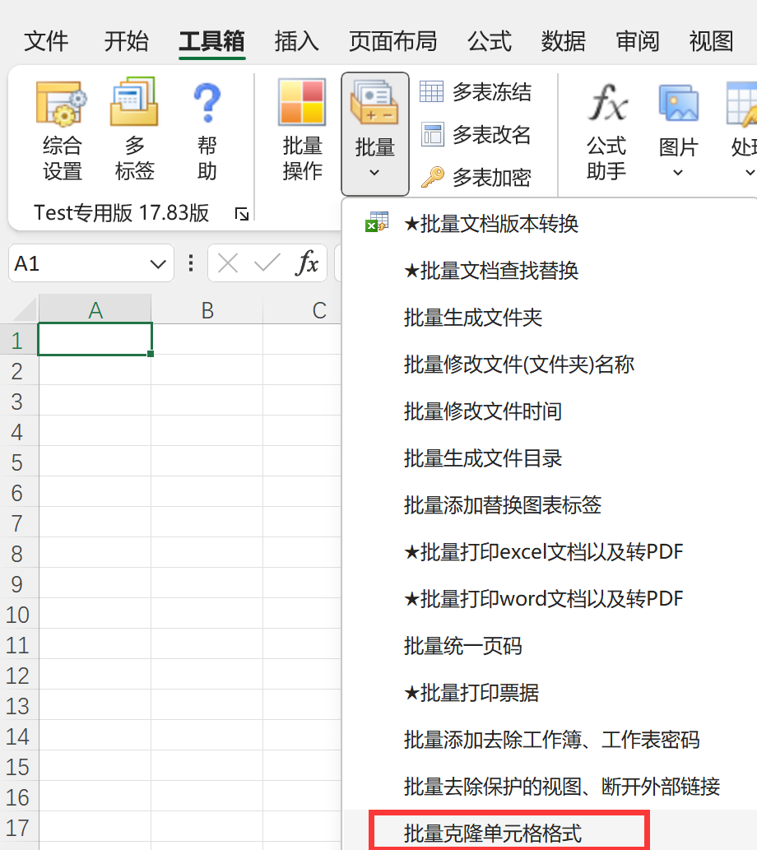The height and width of the screenshot is (850, 757).
Task: Expand the Name Box dropdown arrow
Action: [156, 264]
